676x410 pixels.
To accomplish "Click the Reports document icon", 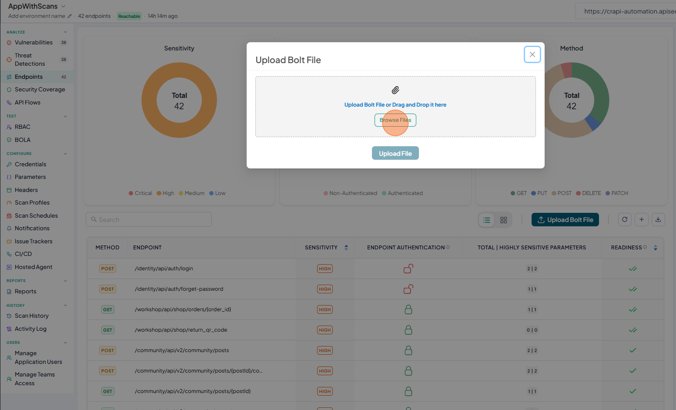I will point(9,292).
